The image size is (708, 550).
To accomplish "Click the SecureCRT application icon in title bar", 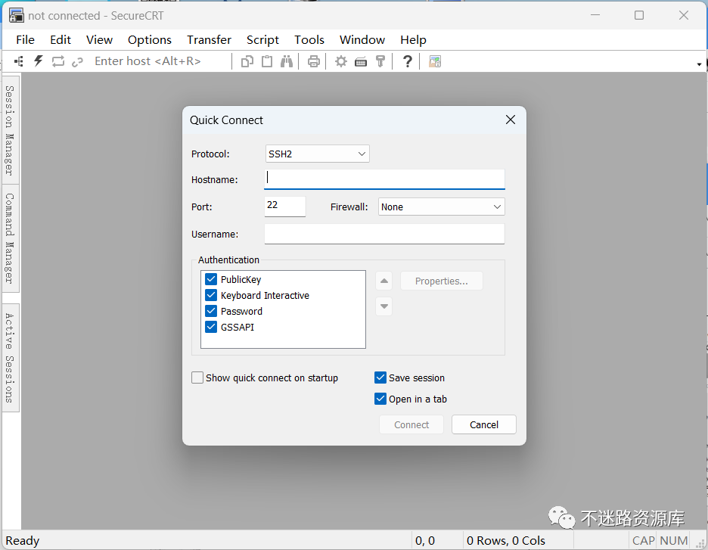I will 17,15.
